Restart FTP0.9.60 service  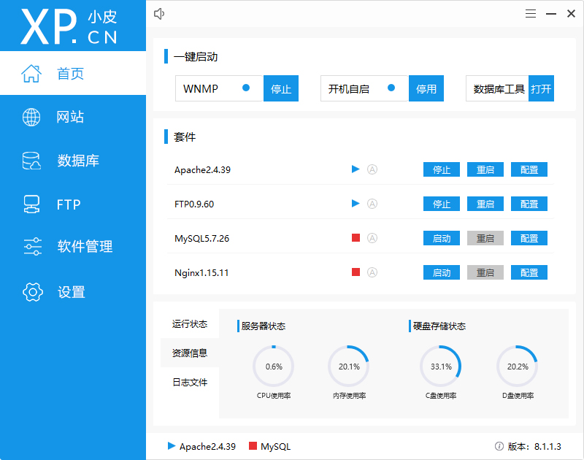click(485, 204)
